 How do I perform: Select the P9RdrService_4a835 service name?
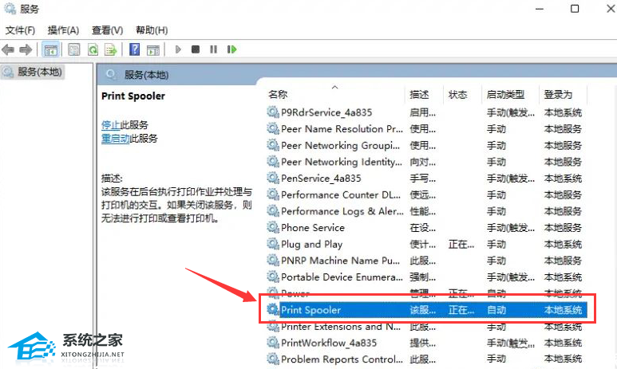(326, 112)
